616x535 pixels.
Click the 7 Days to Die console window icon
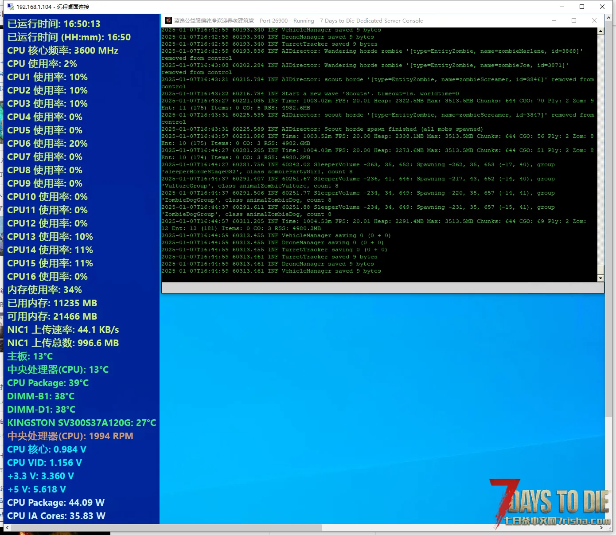(x=168, y=20)
